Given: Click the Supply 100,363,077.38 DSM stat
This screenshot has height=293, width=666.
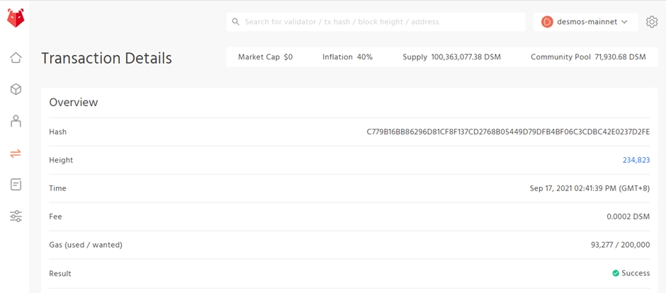Looking at the screenshot, I should (x=451, y=57).
